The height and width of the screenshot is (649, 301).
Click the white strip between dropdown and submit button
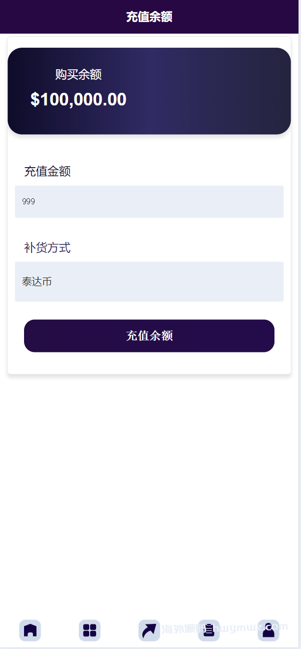[149, 311]
